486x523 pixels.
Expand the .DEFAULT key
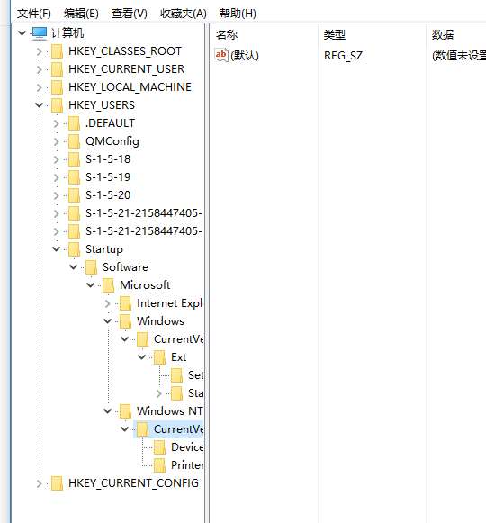(x=56, y=123)
